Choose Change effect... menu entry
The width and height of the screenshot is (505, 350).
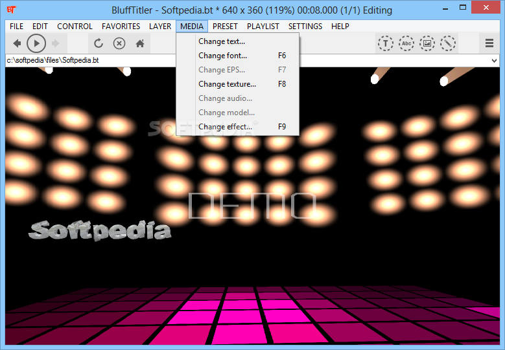click(x=238, y=127)
